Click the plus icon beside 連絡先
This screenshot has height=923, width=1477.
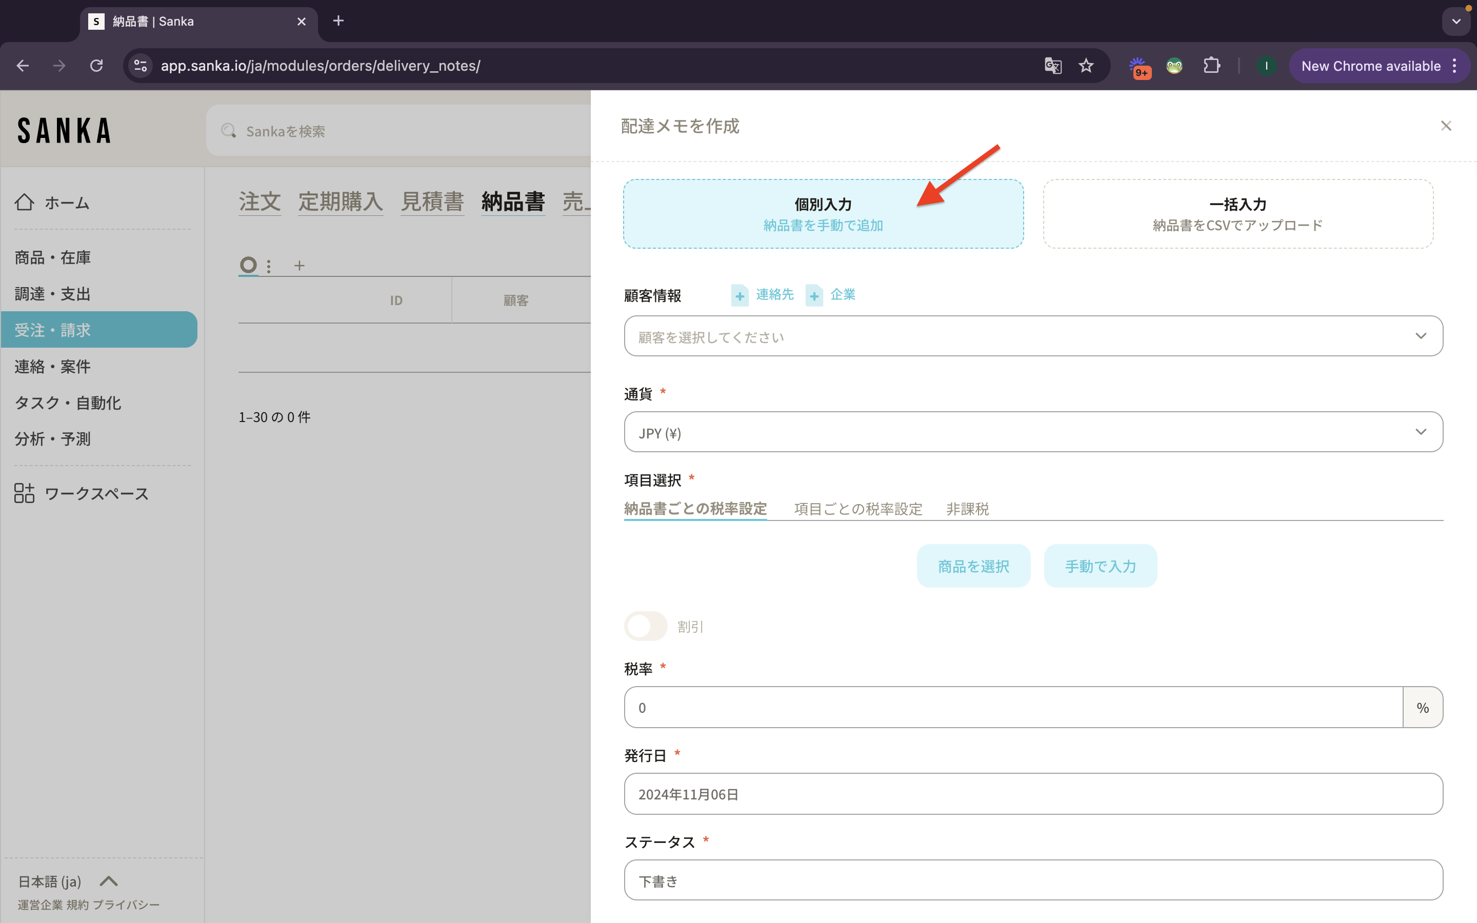(740, 296)
